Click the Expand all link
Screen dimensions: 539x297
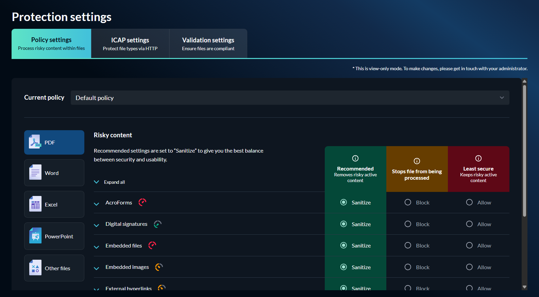114,182
